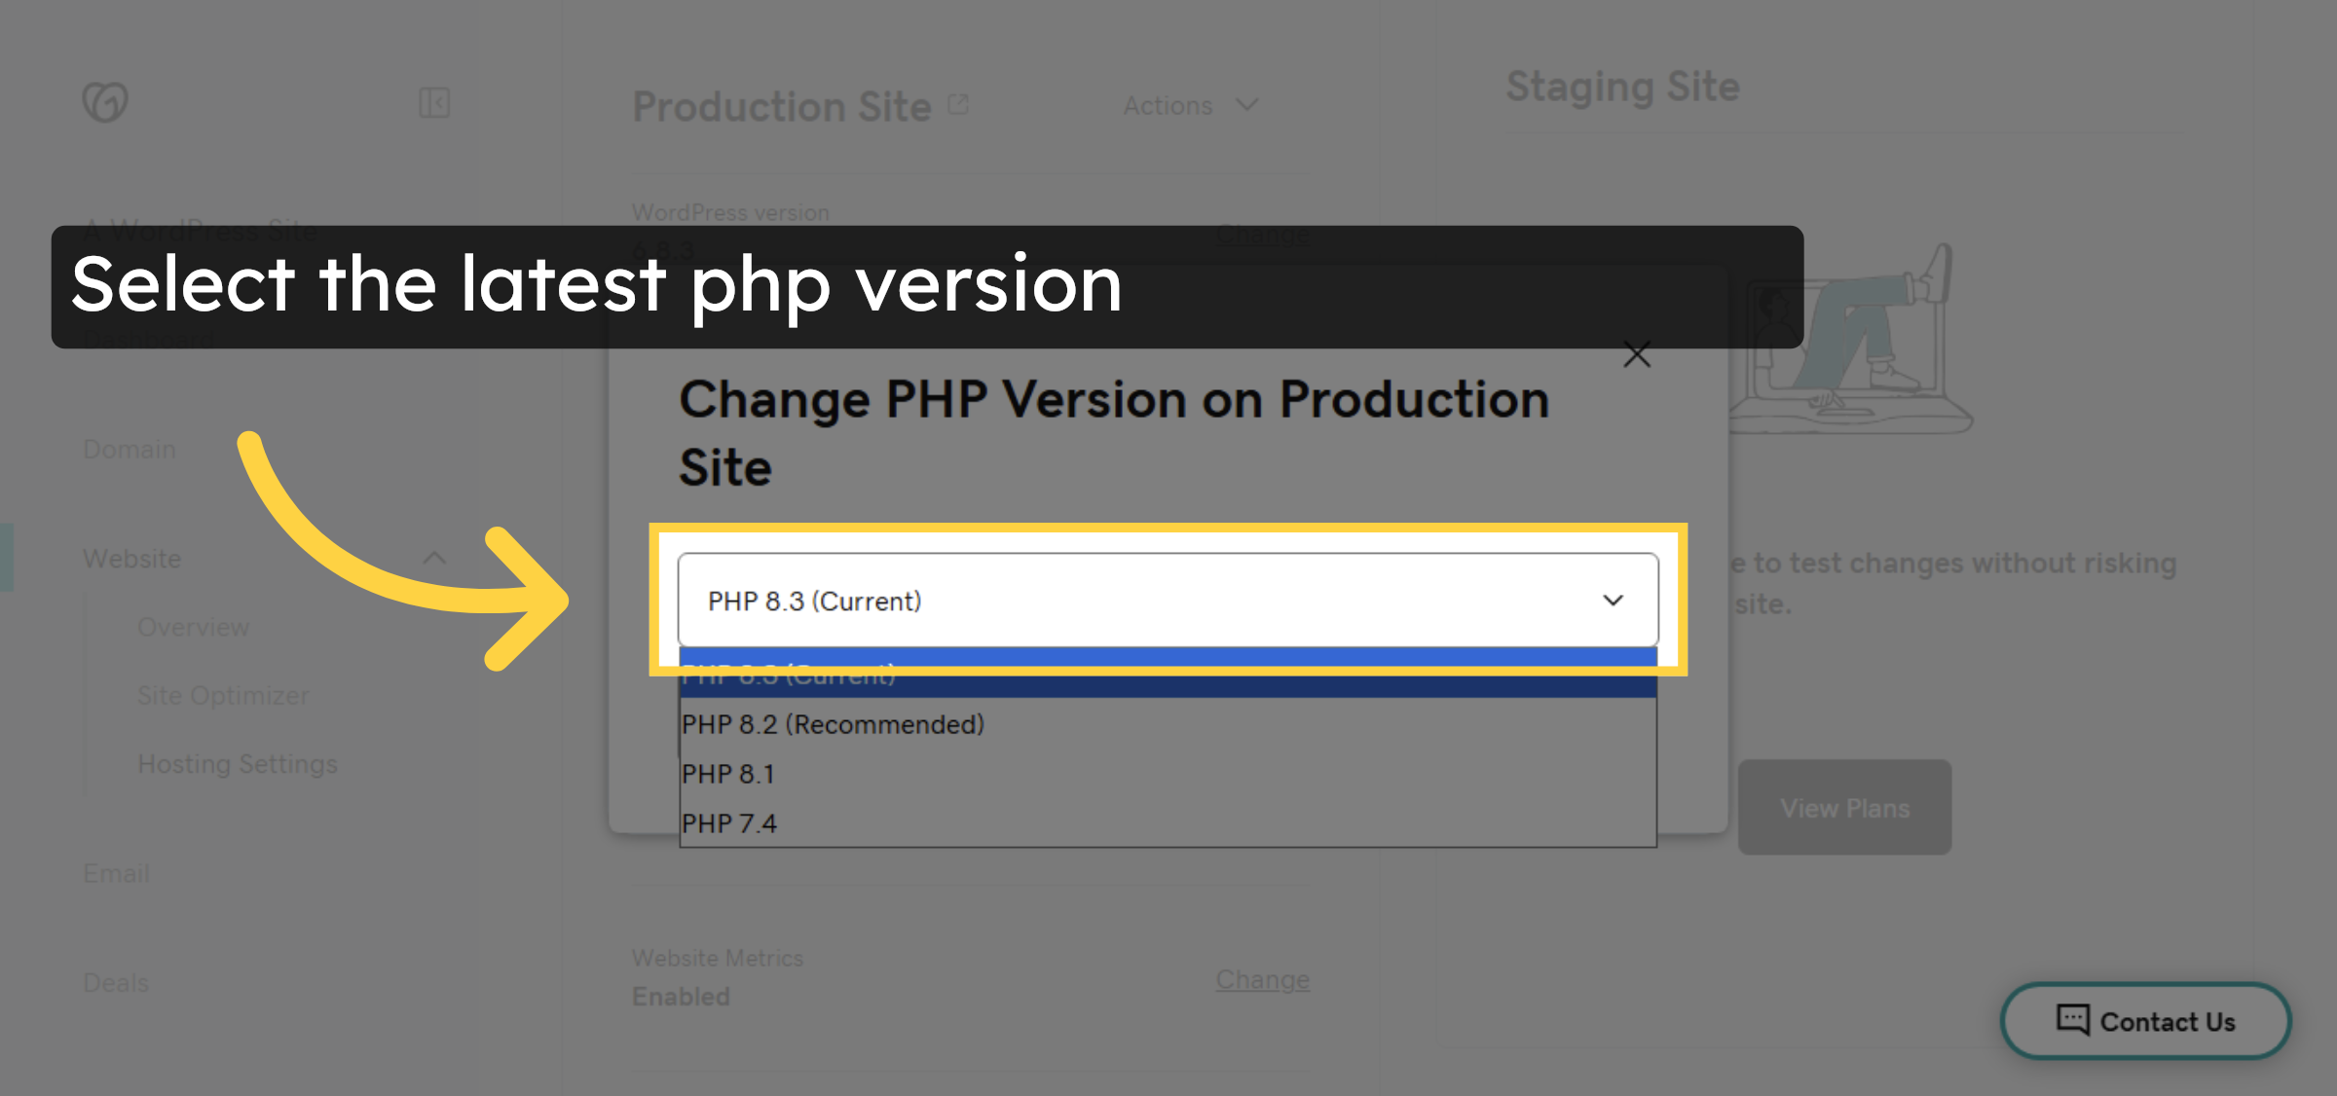The width and height of the screenshot is (2337, 1096).
Task: Navigate to Site Optimizer
Action: pyautogui.click(x=221, y=695)
